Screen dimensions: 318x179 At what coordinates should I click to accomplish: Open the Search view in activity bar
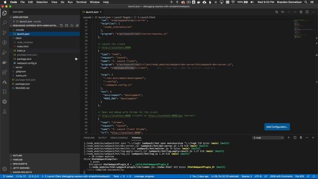(x=4, y=23)
